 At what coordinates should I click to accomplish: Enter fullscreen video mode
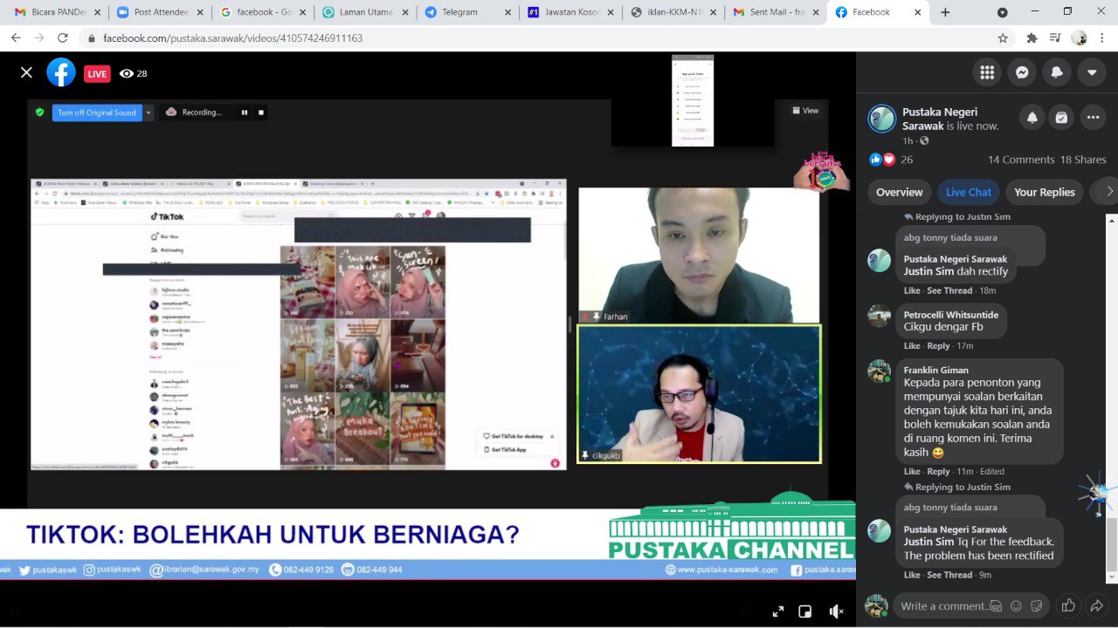pyautogui.click(x=778, y=611)
